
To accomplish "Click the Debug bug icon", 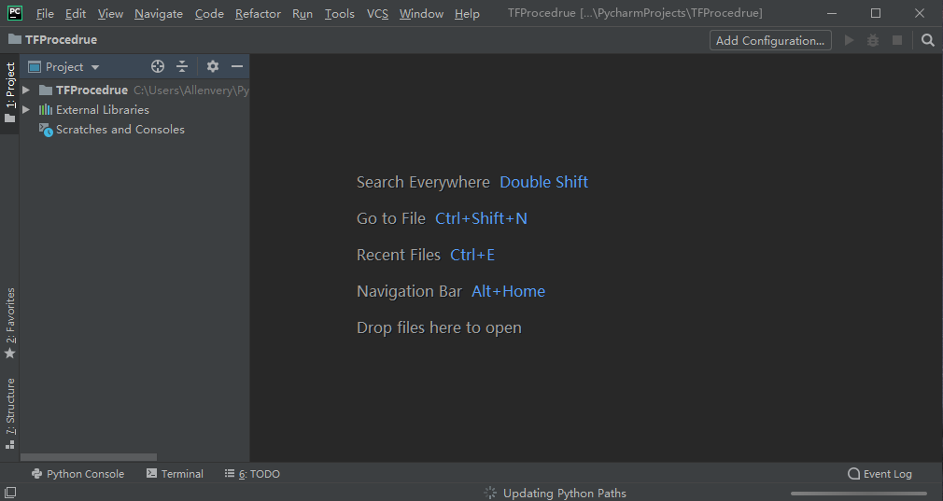I will (x=873, y=40).
